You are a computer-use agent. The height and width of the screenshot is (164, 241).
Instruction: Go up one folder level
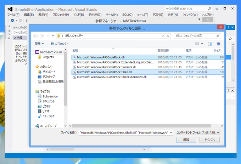coord(53,36)
